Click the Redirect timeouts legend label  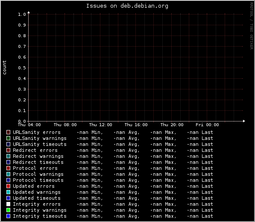coord(38,162)
